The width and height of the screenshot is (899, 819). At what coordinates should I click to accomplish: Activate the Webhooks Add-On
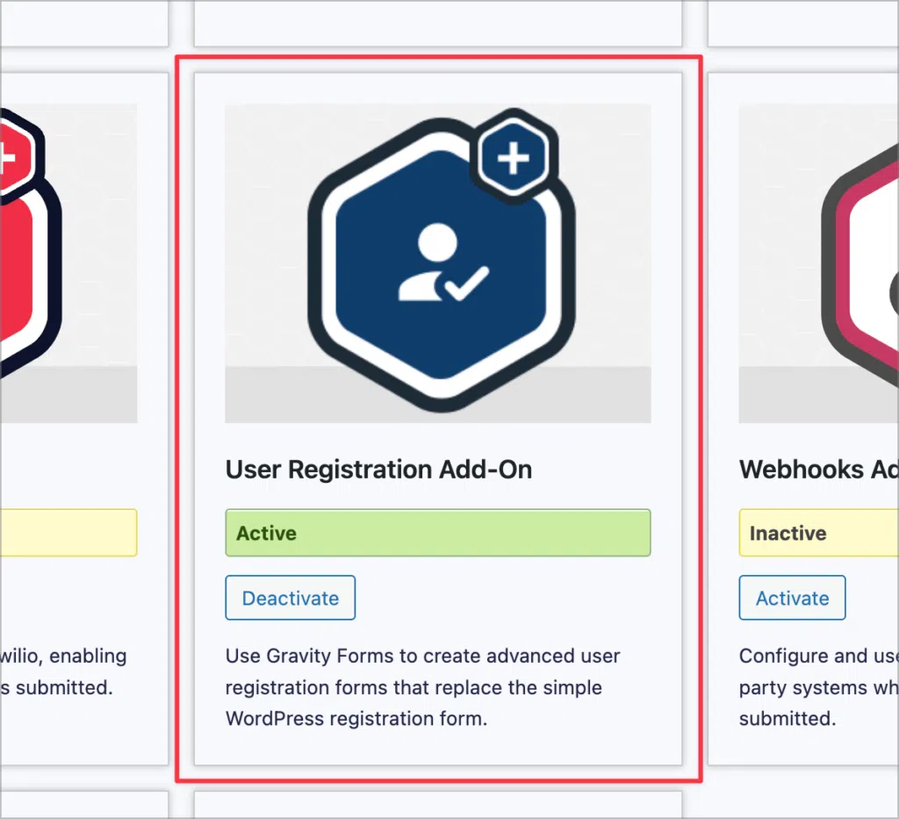tap(792, 598)
